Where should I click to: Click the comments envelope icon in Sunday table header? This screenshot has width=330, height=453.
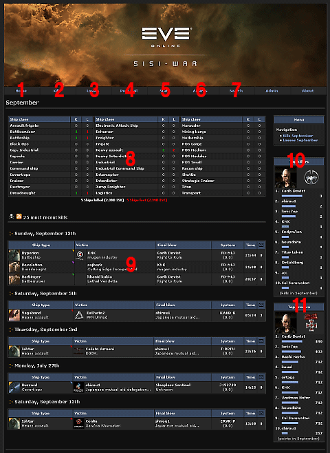pos(261,245)
